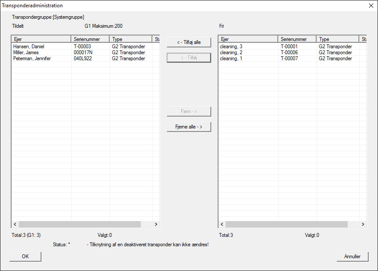Cancel with the Annuller button
Image resolution: width=378 pixels, height=271 pixels.
coord(352,256)
